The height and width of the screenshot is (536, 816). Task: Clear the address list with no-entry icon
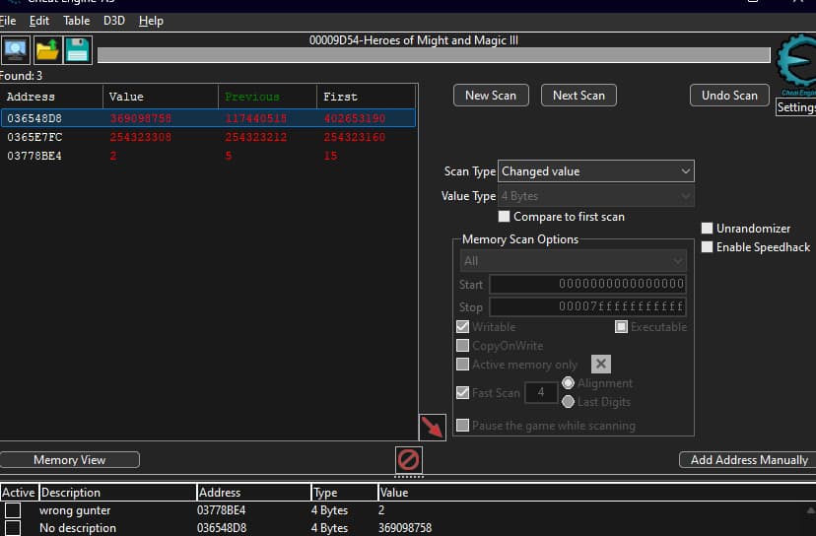coord(409,460)
